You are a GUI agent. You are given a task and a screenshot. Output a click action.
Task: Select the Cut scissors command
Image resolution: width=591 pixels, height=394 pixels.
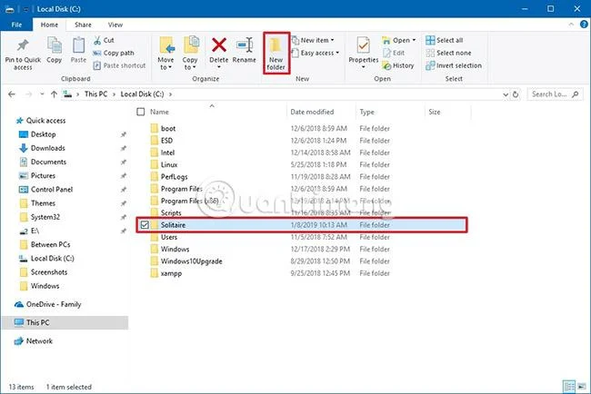(x=104, y=40)
